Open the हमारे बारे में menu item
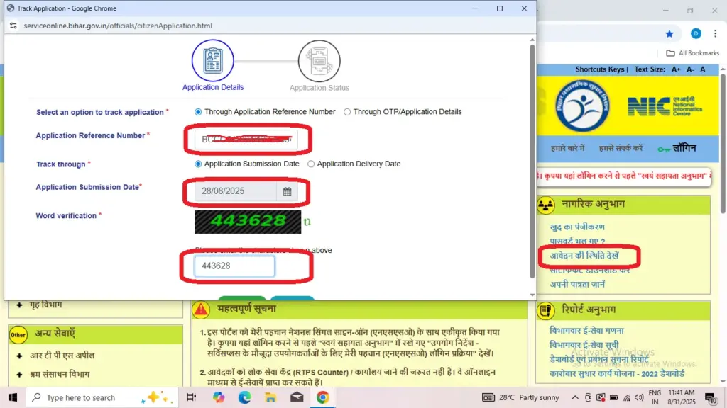727x408 pixels. pyautogui.click(x=568, y=149)
